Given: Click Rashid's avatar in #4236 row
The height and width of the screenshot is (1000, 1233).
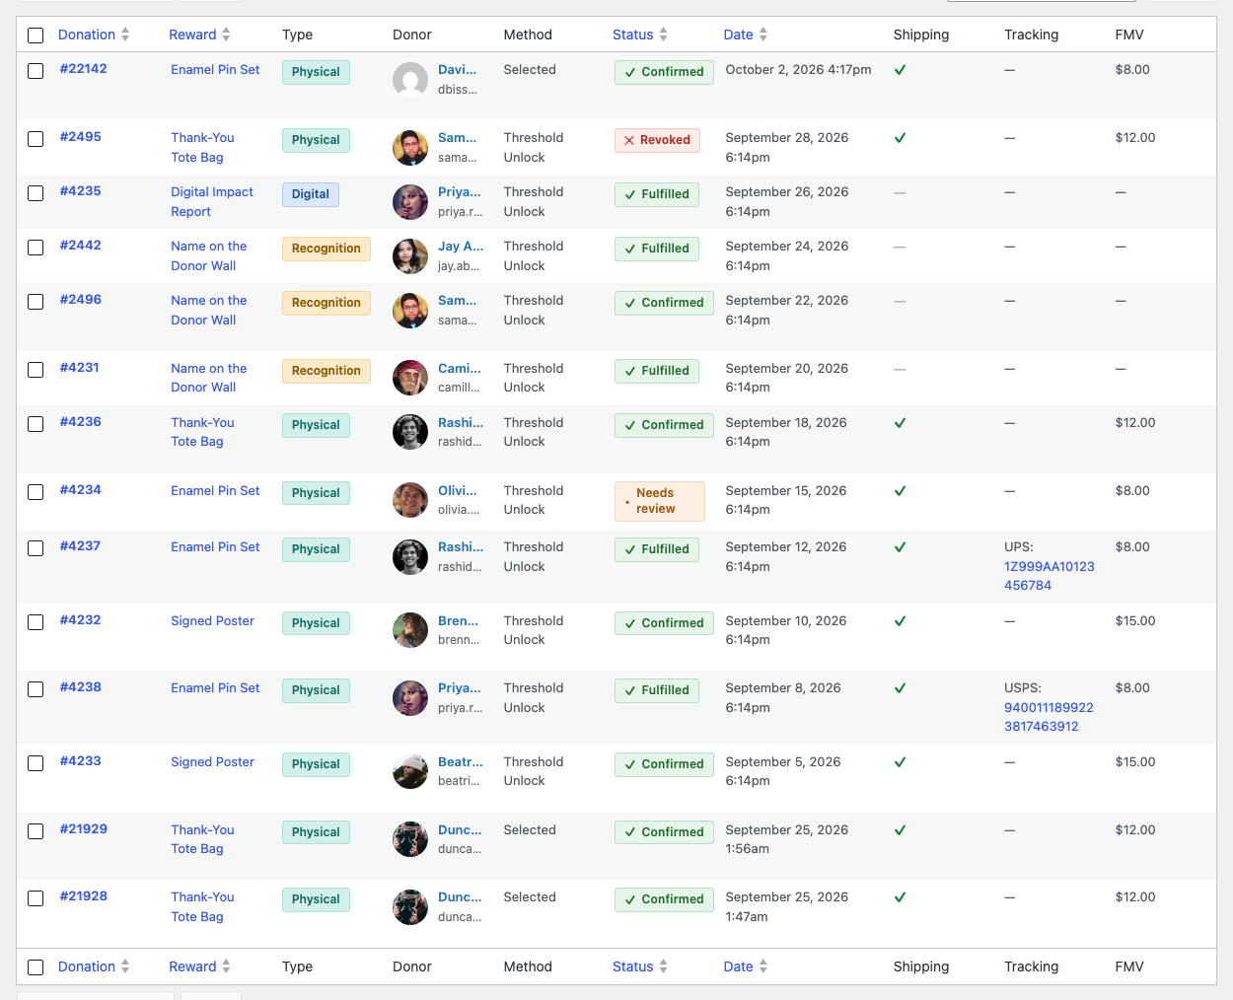Looking at the screenshot, I should pos(410,432).
